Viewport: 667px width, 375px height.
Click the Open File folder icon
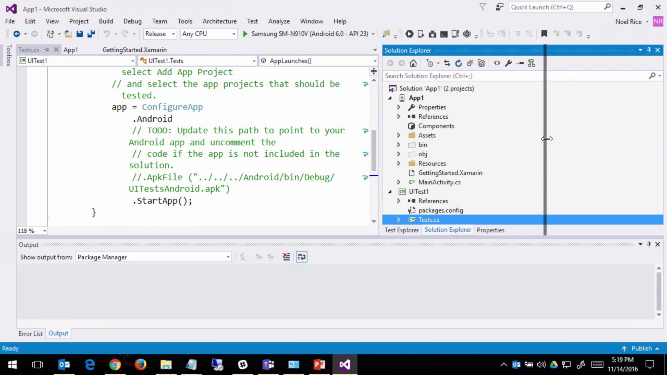coord(68,34)
